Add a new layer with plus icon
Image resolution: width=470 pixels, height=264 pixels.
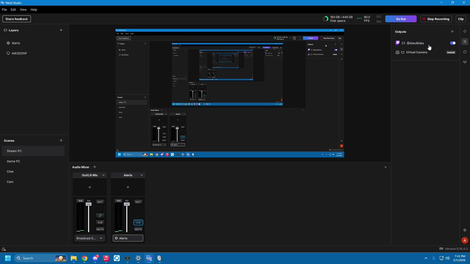(x=61, y=30)
